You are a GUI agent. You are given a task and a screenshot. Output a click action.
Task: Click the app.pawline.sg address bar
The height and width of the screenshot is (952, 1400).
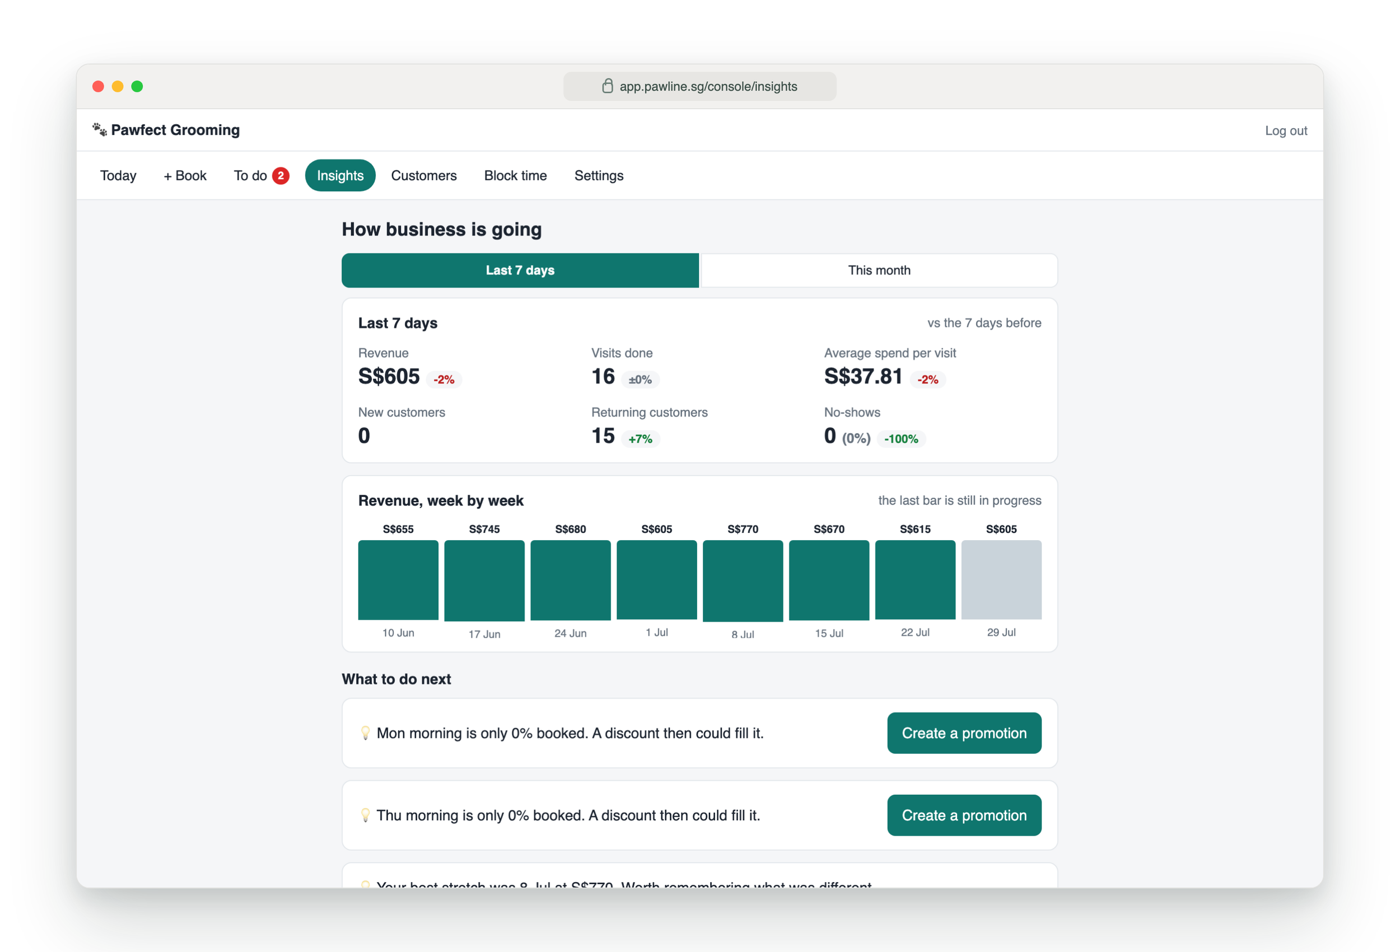(x=699, y=86)
